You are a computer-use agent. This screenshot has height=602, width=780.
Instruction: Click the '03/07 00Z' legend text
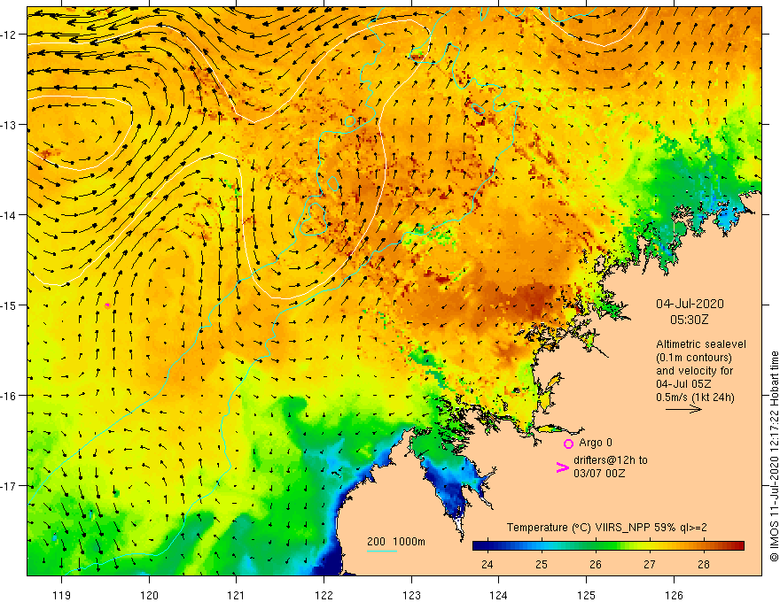pyautogui.click(x=599, y=474)
